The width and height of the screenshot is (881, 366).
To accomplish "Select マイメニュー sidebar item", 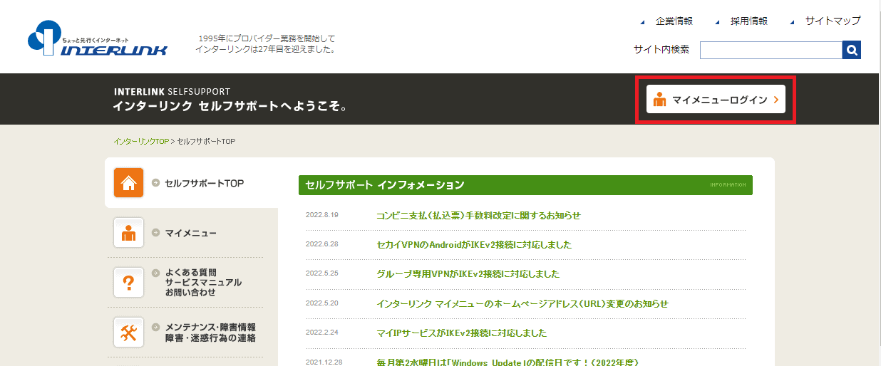I will point(191,233).
